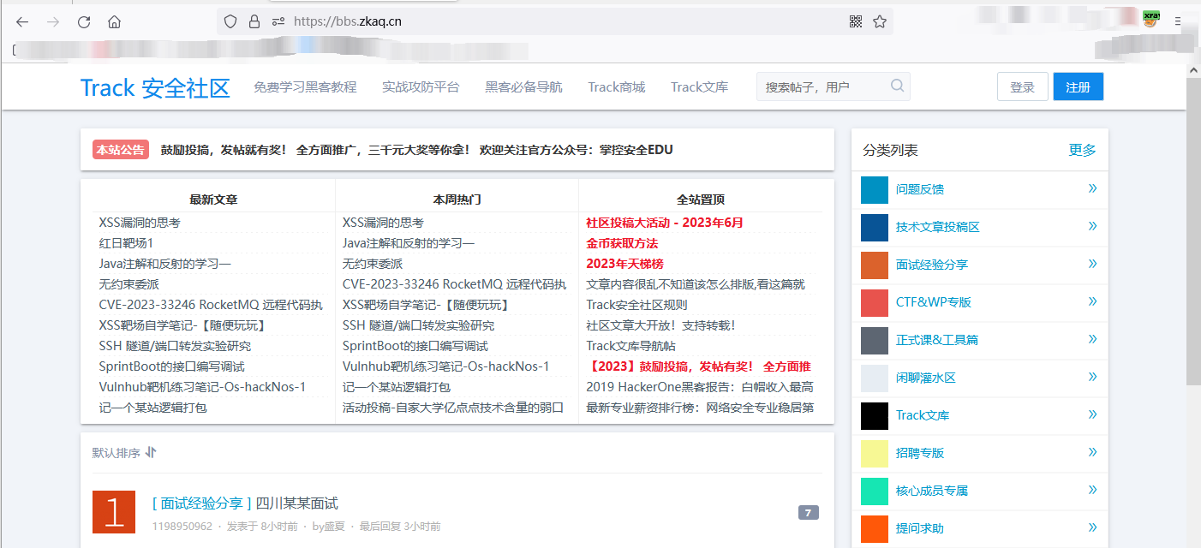Click the blue 问题反馈 category square
1201x548 pixels.
tap(875, 189)
